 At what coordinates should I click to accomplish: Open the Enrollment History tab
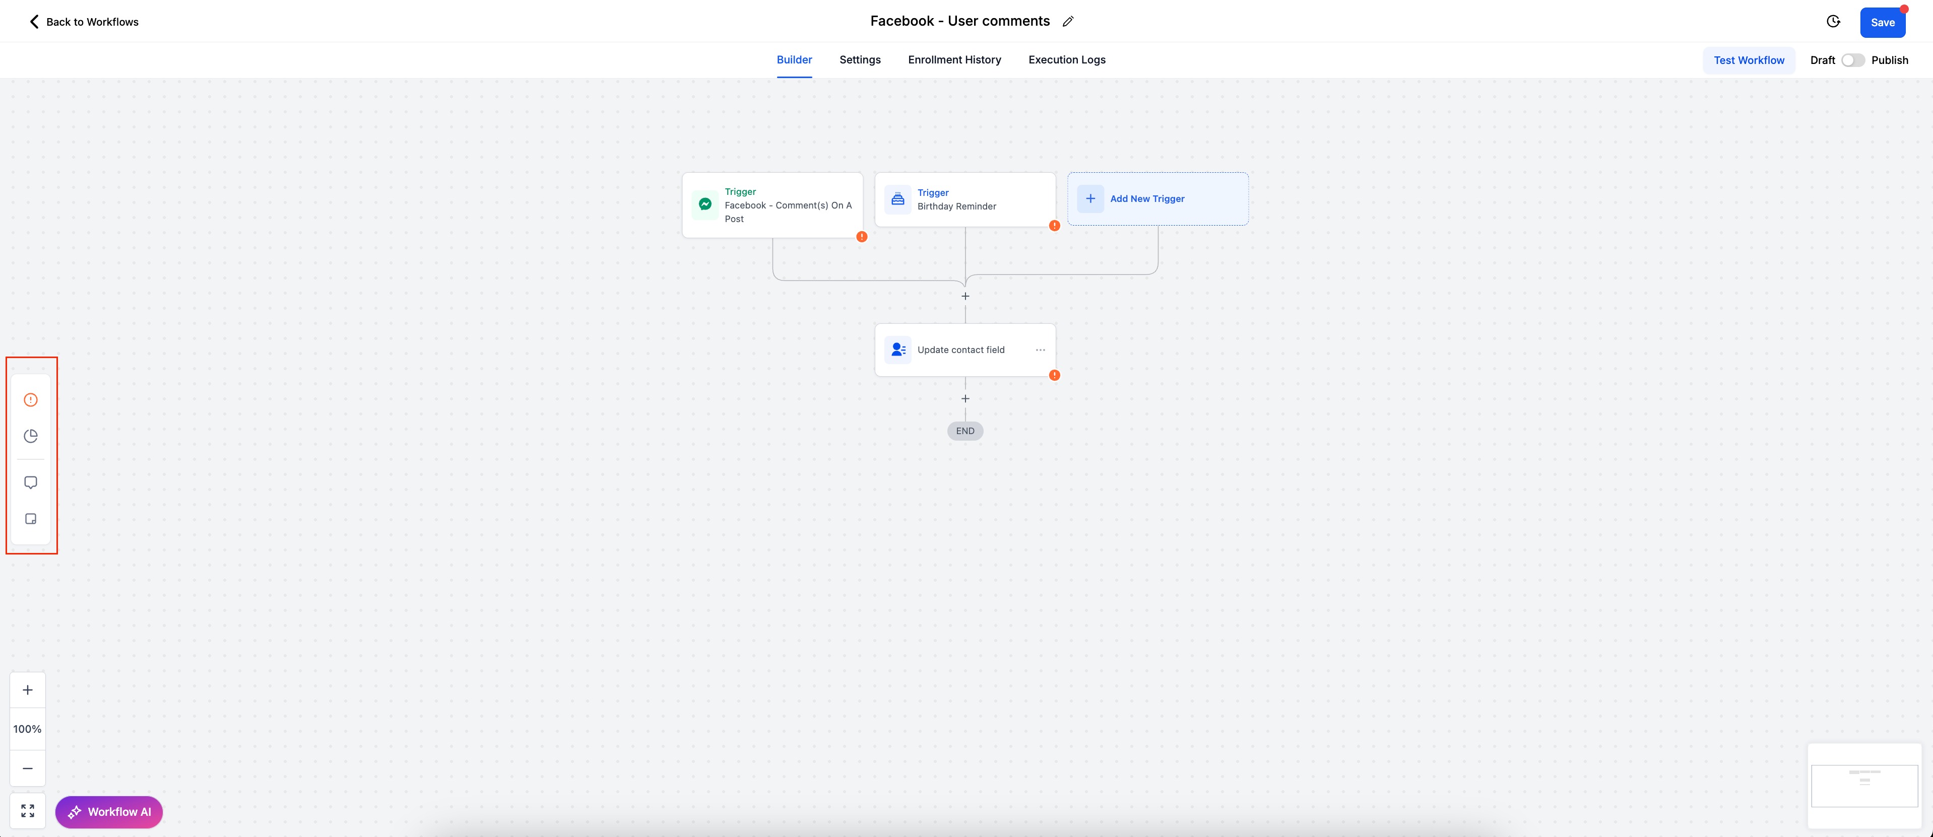(954, 60)
